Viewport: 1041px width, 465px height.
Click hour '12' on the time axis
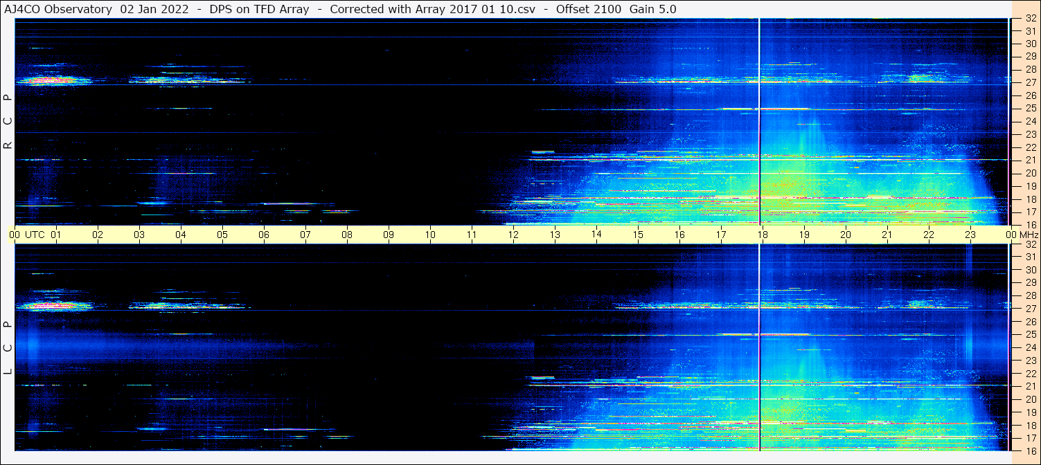click(513, 235)
